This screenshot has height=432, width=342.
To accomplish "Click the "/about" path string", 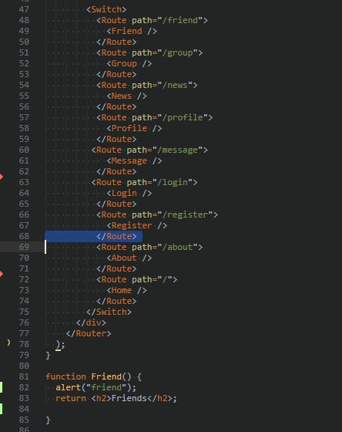I will pos(177,247).
